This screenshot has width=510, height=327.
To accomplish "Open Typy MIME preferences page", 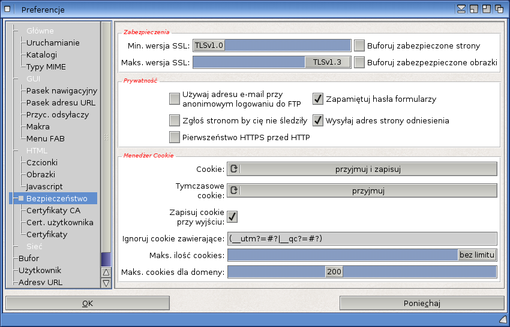I will (x=46, y=67).
